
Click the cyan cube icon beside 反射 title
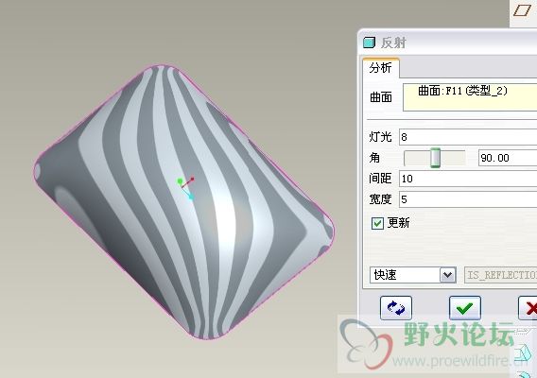tap(369, 43)
